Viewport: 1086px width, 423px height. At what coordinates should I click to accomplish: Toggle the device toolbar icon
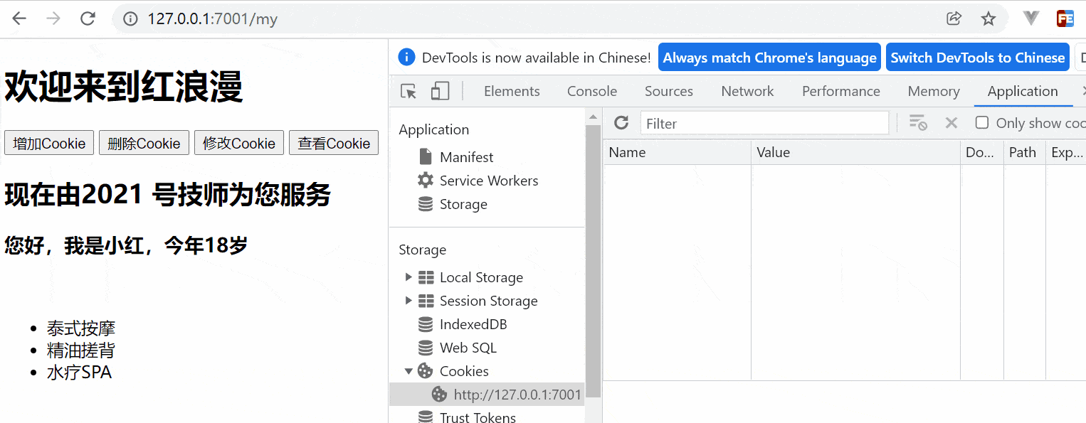tap(440, 91)
